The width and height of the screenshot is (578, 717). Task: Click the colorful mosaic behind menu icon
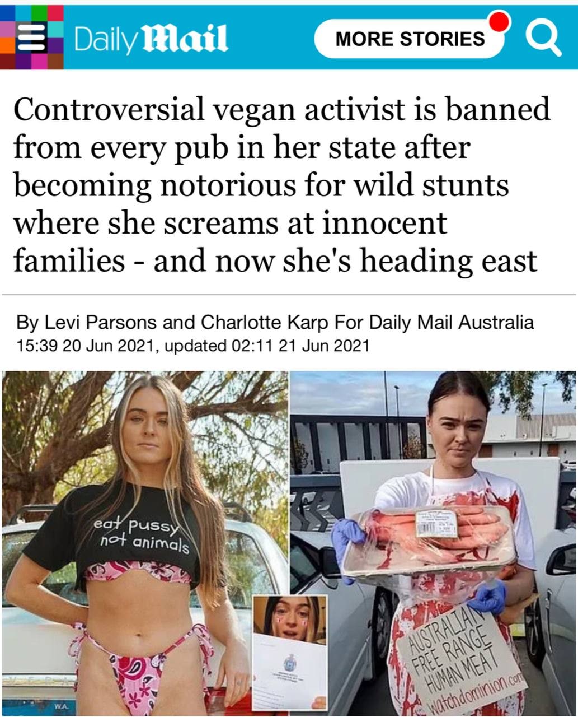click(x=32, y=38)
